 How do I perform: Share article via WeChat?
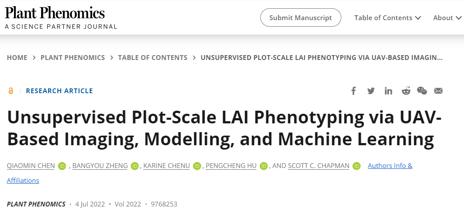point(421,91)
